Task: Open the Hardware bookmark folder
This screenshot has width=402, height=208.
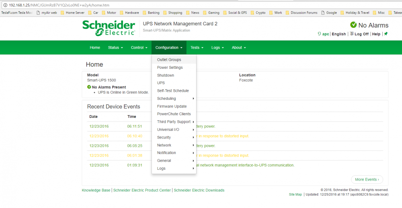Action: (129, 12)
